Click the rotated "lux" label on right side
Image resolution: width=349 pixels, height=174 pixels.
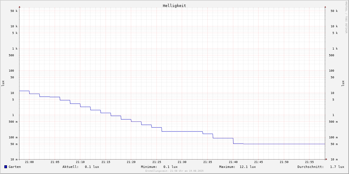click(343, 83)
